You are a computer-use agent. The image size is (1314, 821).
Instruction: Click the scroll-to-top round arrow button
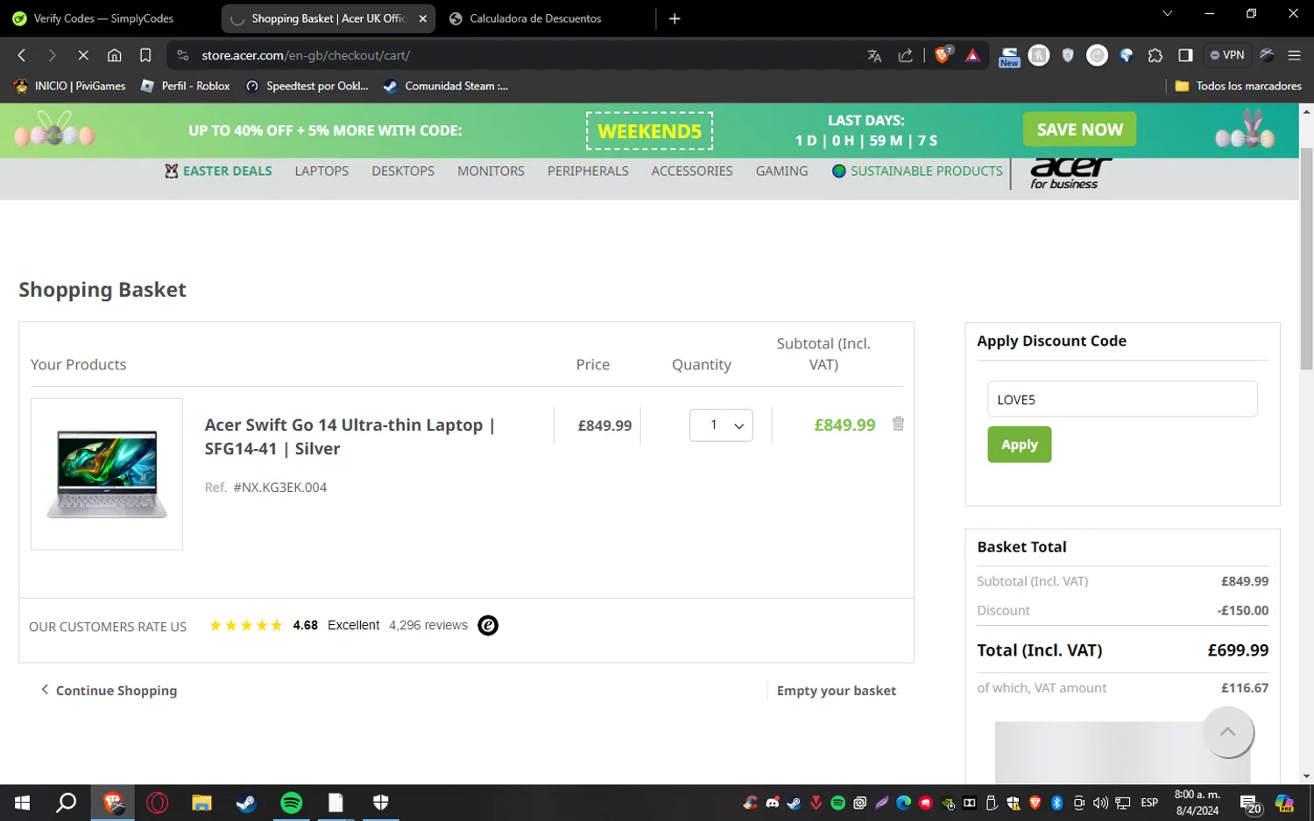point(1227,732)
